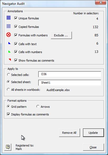
Task: Click the blue triangle Cells with text icon
Action: (9, 43)
